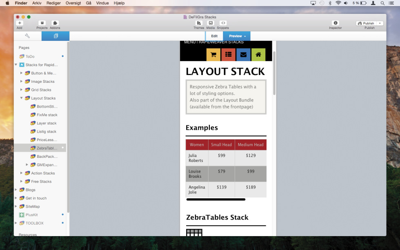400x250 pixels.
Task: Open the Themes browser icon
Action: pos(199,23)
